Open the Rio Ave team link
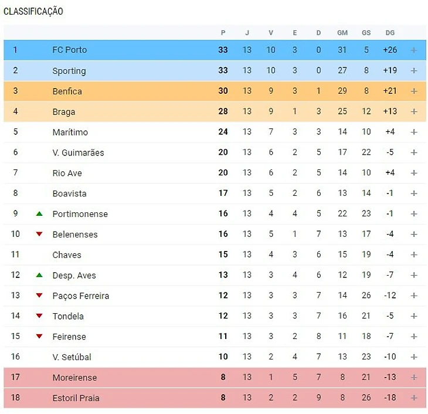The width and height of the screenshot is (428, 414). [x=67, y=173]
